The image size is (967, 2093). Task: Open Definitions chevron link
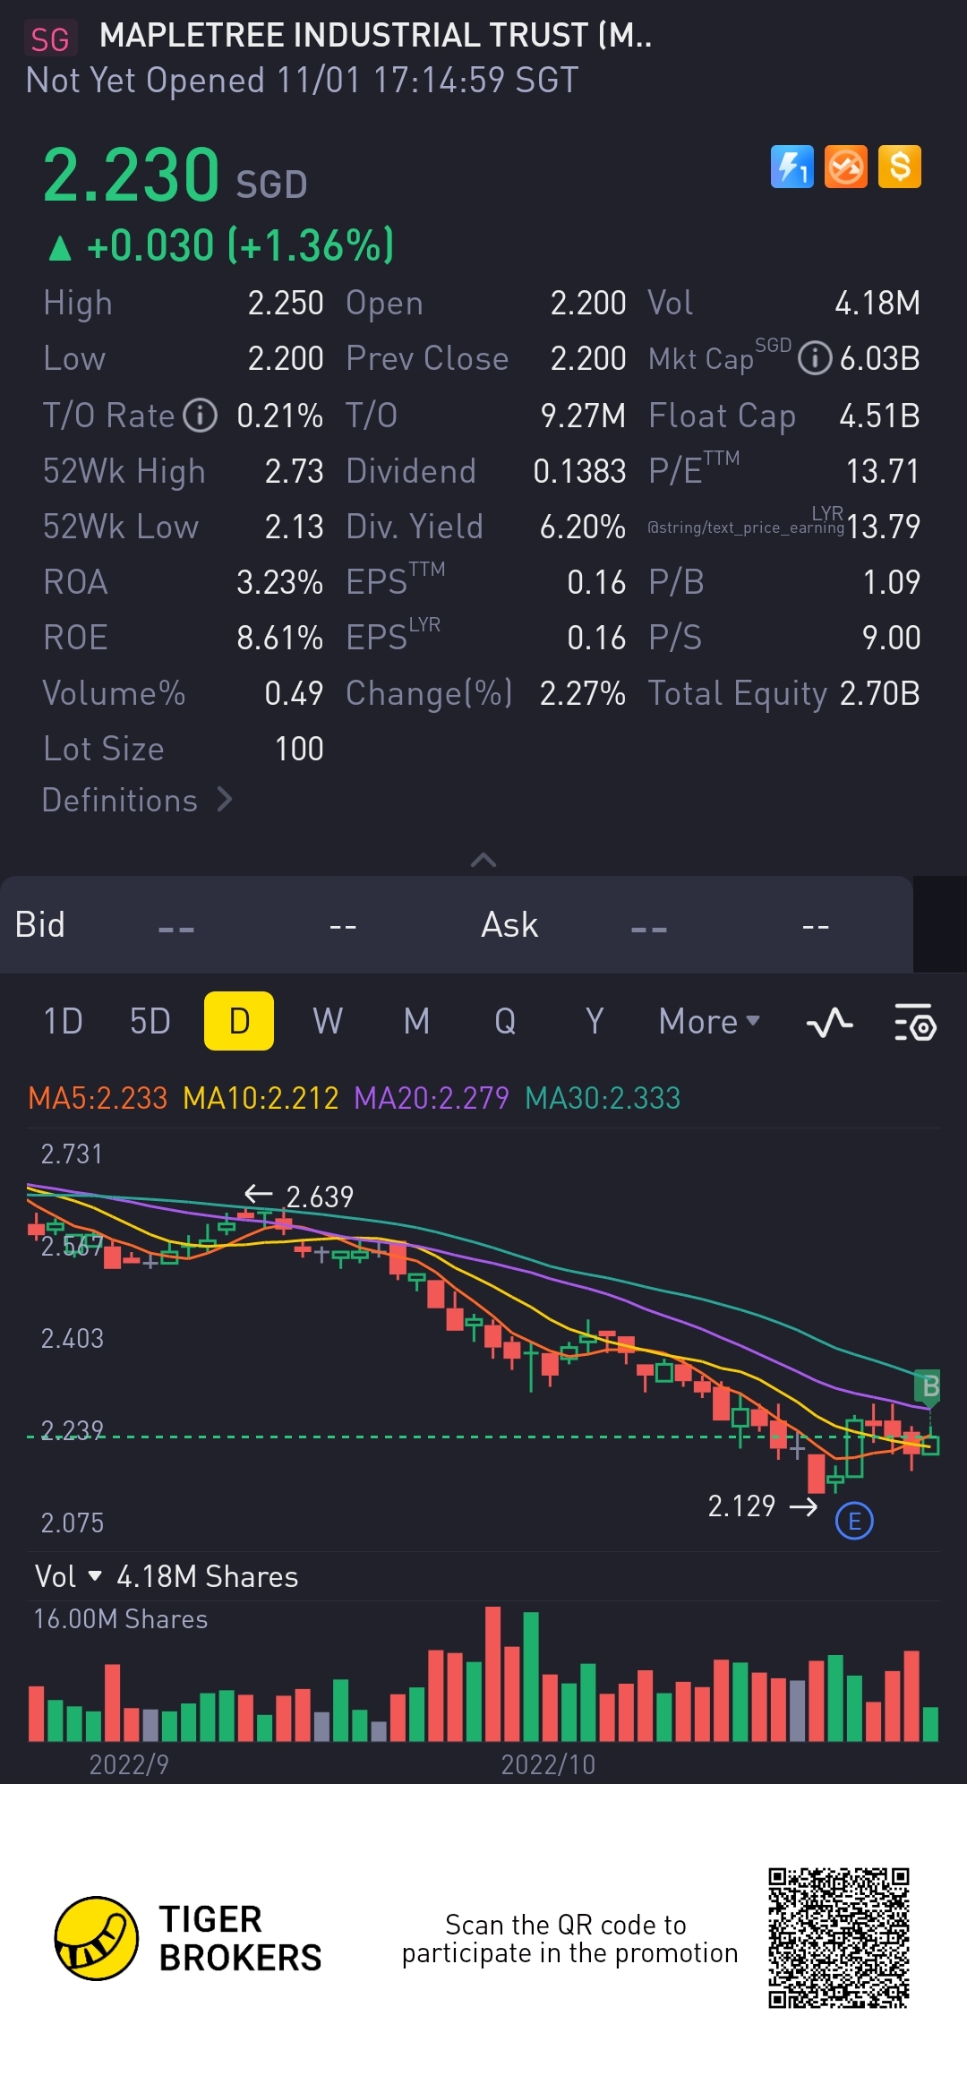click(138, 800)
